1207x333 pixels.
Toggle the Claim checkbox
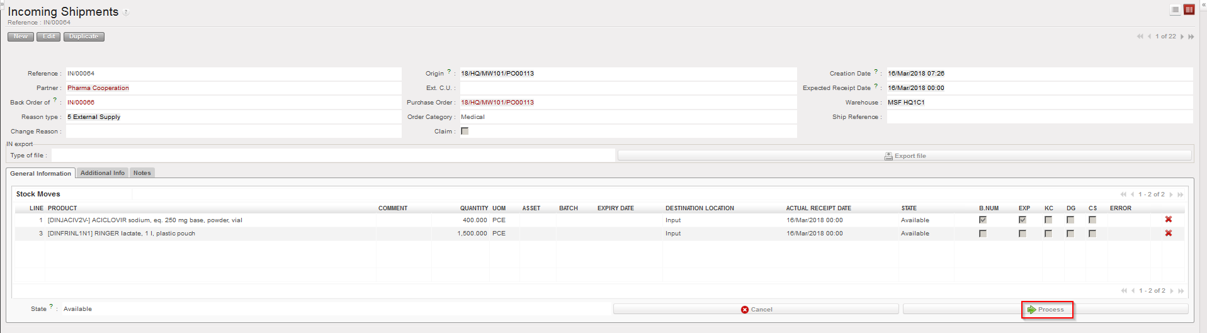(465, 132)
